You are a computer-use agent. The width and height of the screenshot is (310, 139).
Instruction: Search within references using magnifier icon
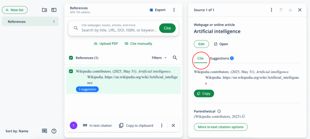tap(175, 58)
